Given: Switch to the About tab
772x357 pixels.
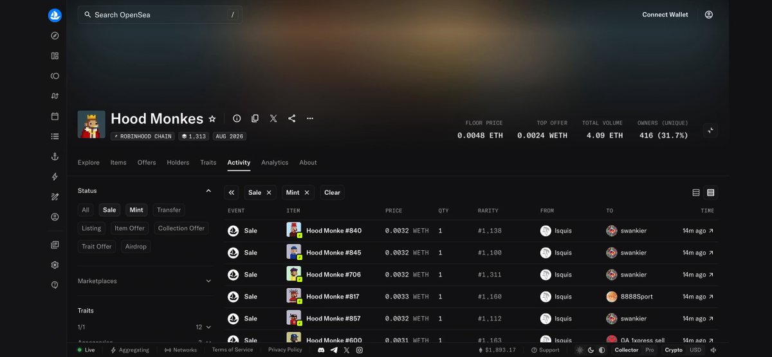Looking at the screenshot, I should pos(308,163).
